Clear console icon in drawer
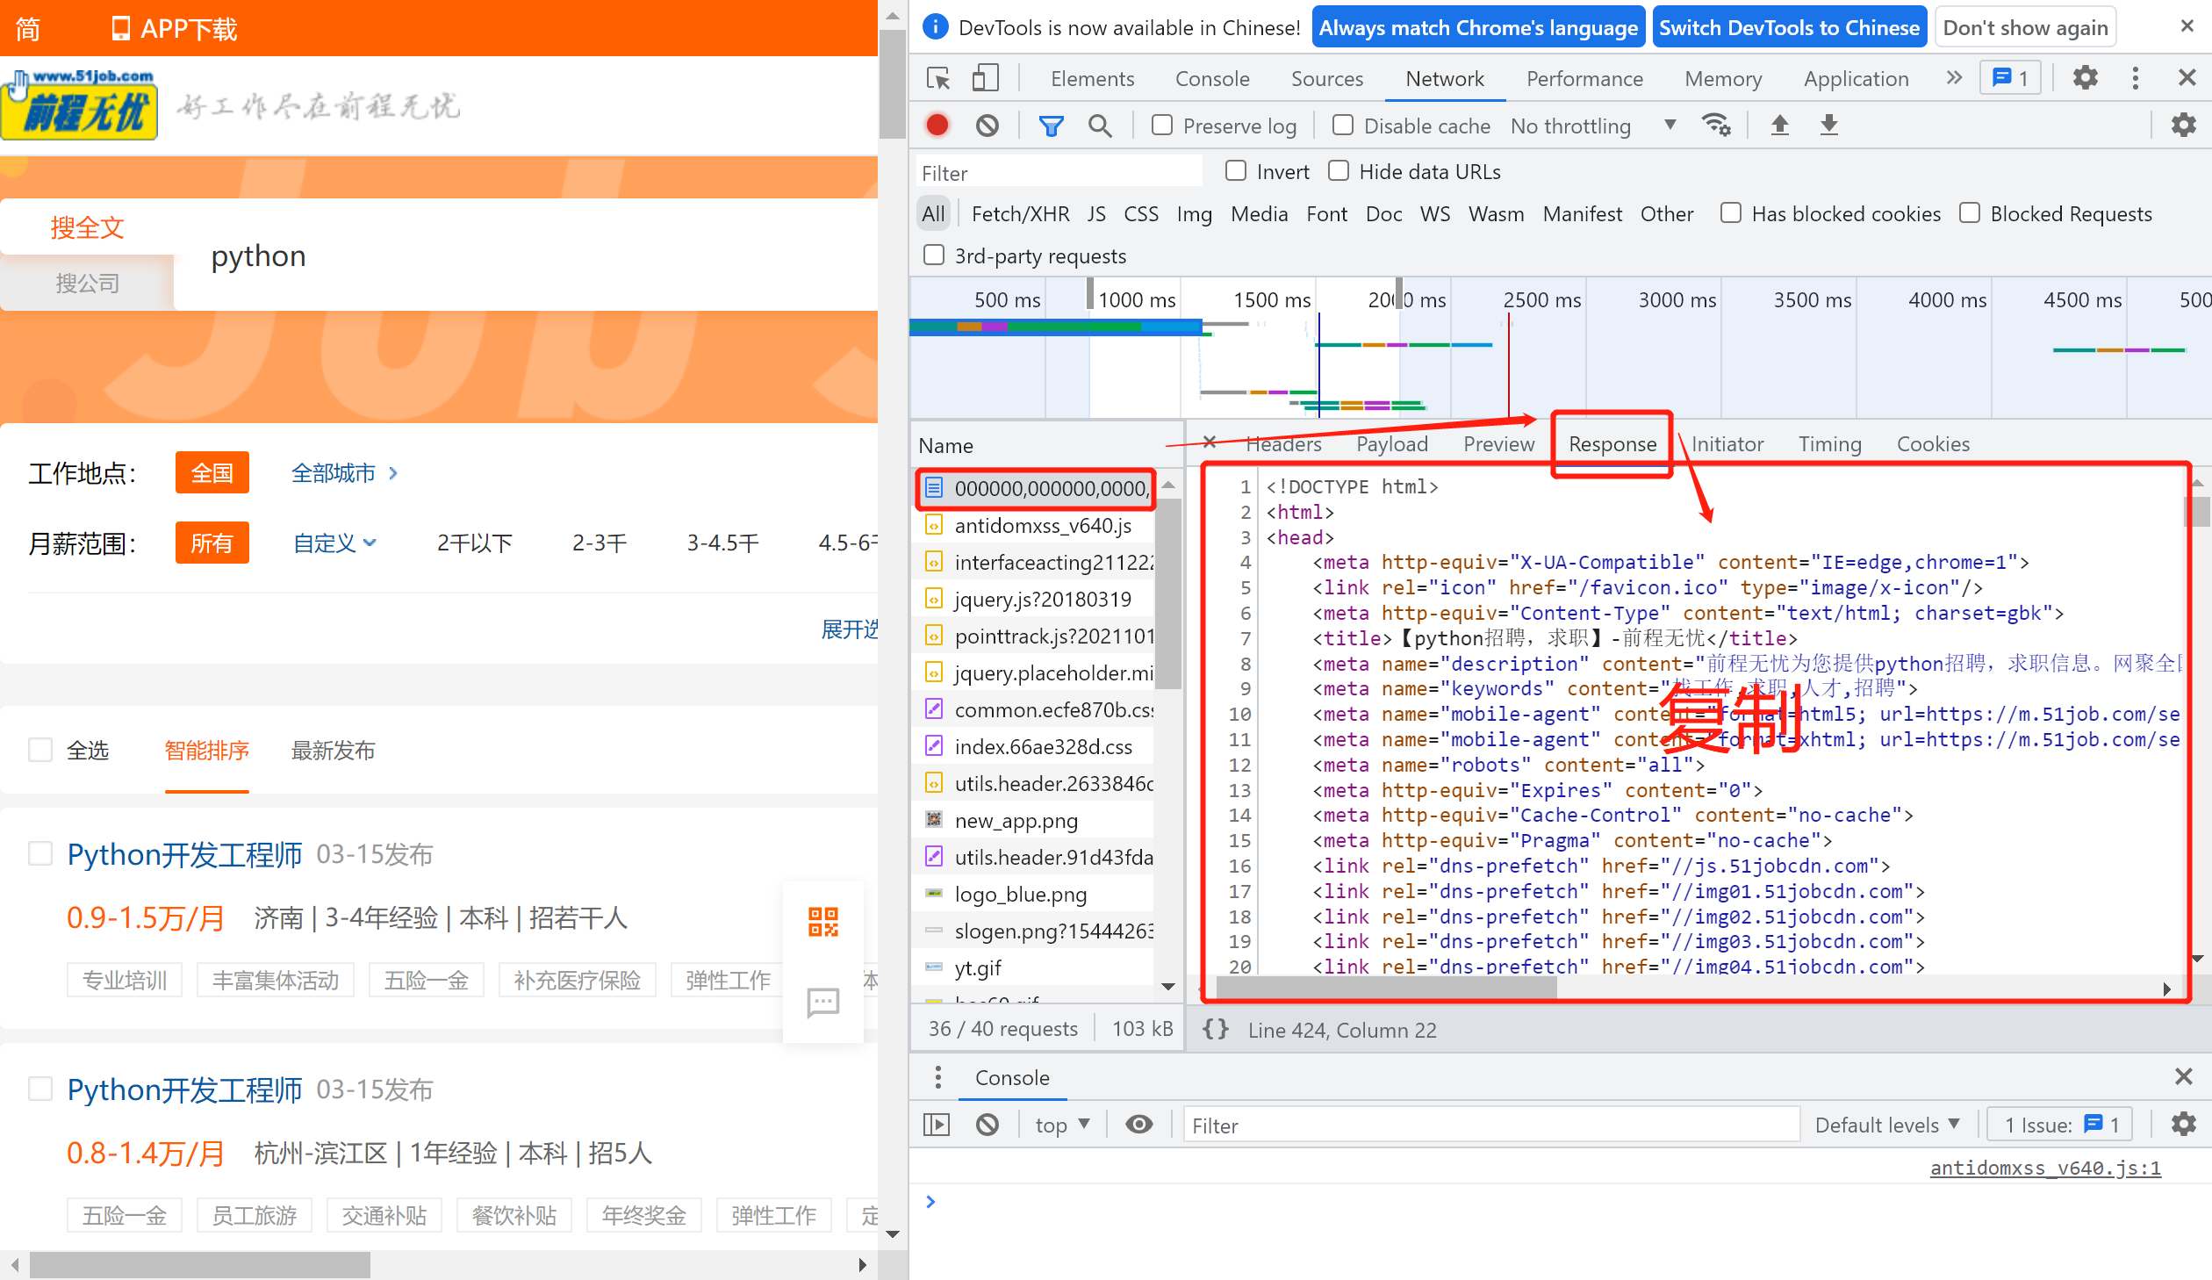Image resolution: width=2212 pixels, height=1280 pixels. 987,1125
